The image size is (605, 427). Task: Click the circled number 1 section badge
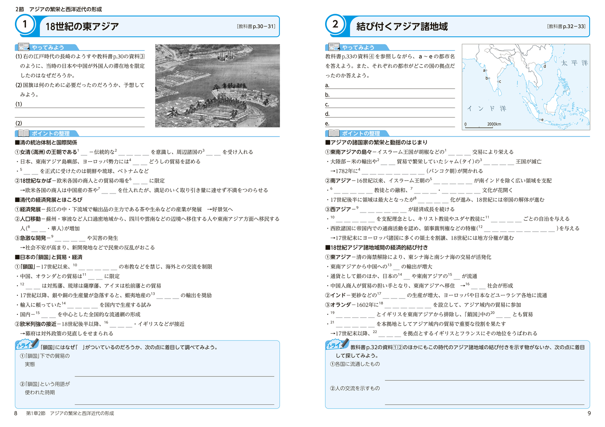pyautogui.click(x=25, y=24)
